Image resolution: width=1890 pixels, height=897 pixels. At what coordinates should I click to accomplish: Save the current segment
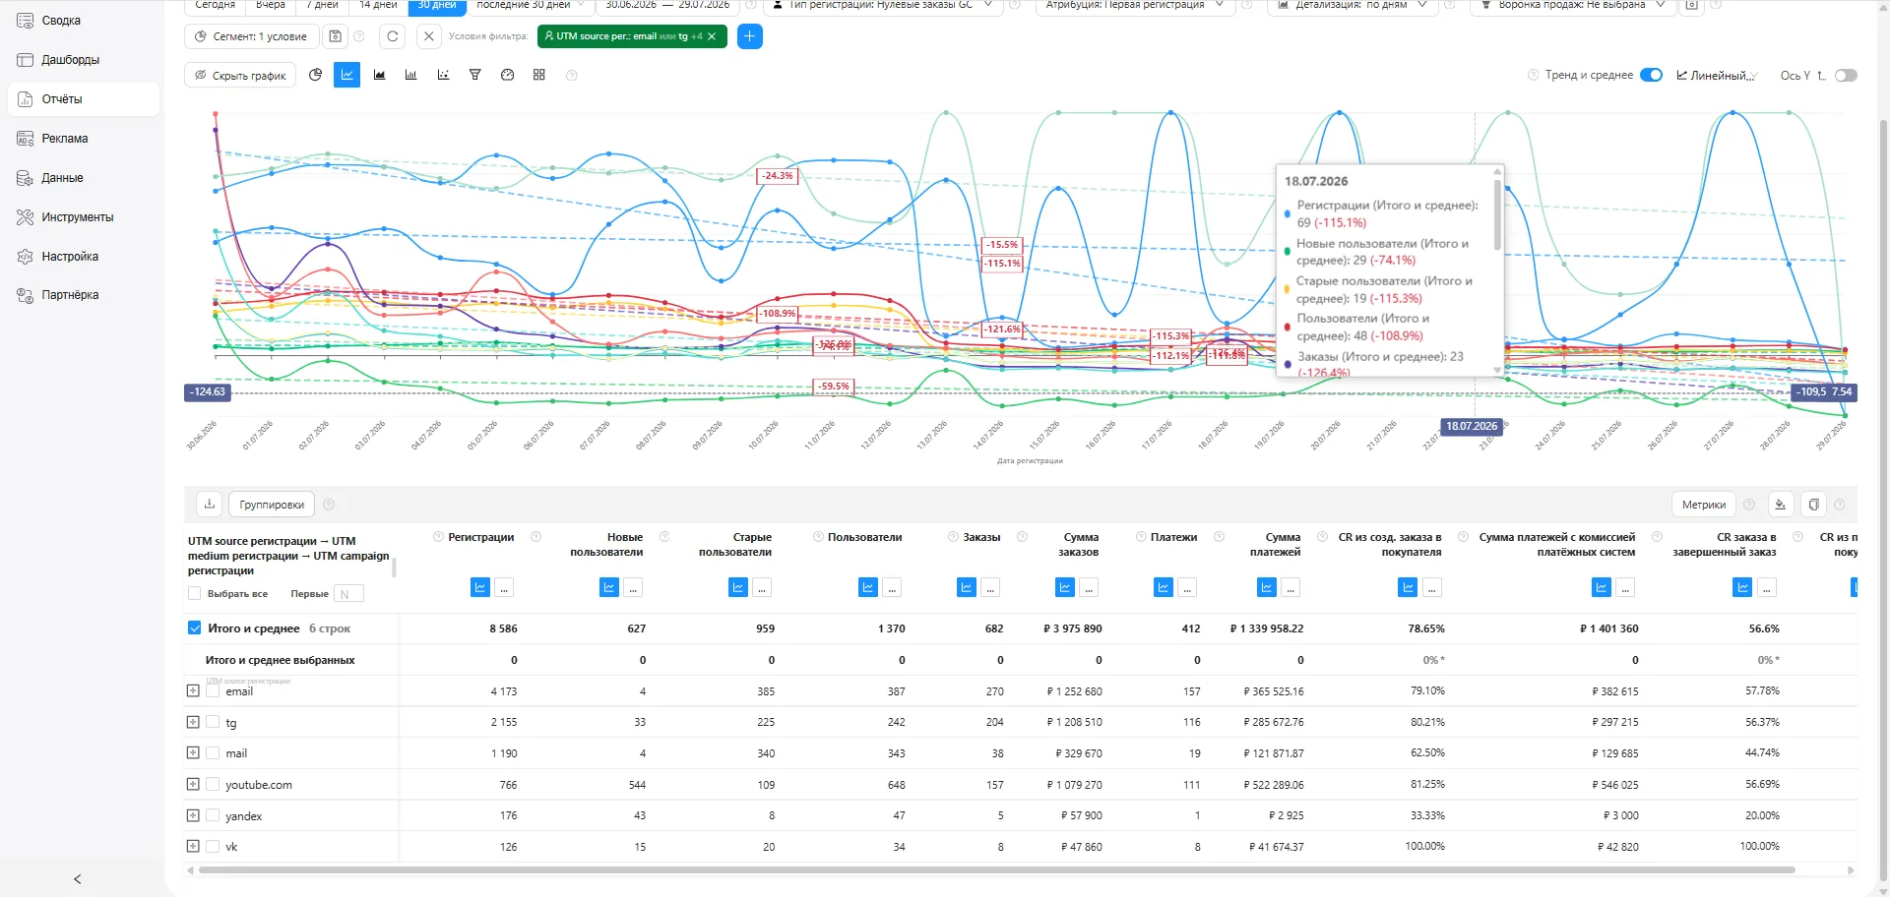[x=336, y=36]
